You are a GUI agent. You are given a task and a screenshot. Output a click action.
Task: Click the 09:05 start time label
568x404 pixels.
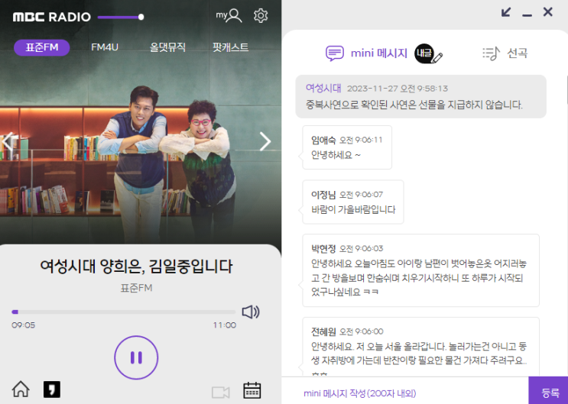click(x=23, y=325)
